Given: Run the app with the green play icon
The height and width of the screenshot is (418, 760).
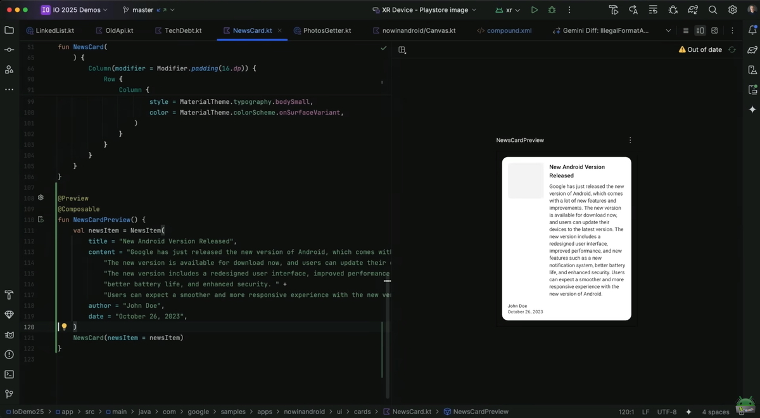Looking at the screenshot, I should pos(535,10).
